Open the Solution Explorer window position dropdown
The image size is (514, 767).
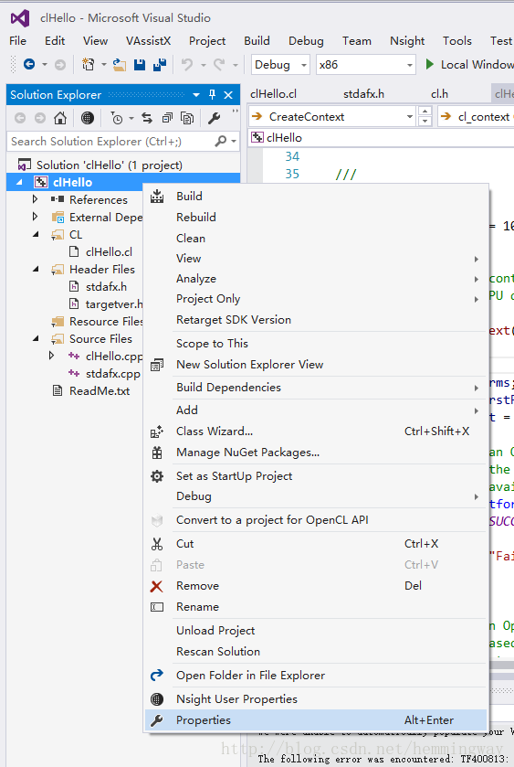click(x=196, y=95)
